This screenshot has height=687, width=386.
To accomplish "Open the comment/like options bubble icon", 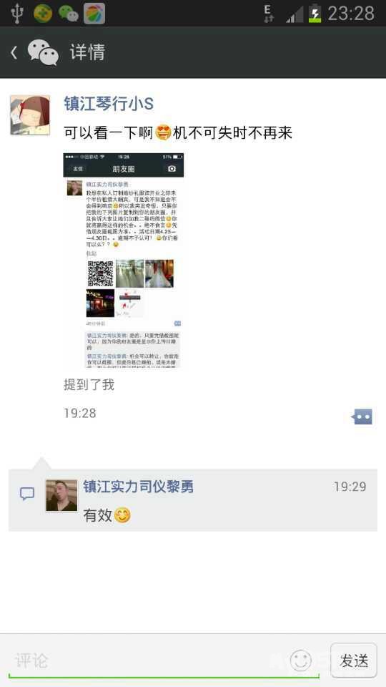I will click(362, 416).
